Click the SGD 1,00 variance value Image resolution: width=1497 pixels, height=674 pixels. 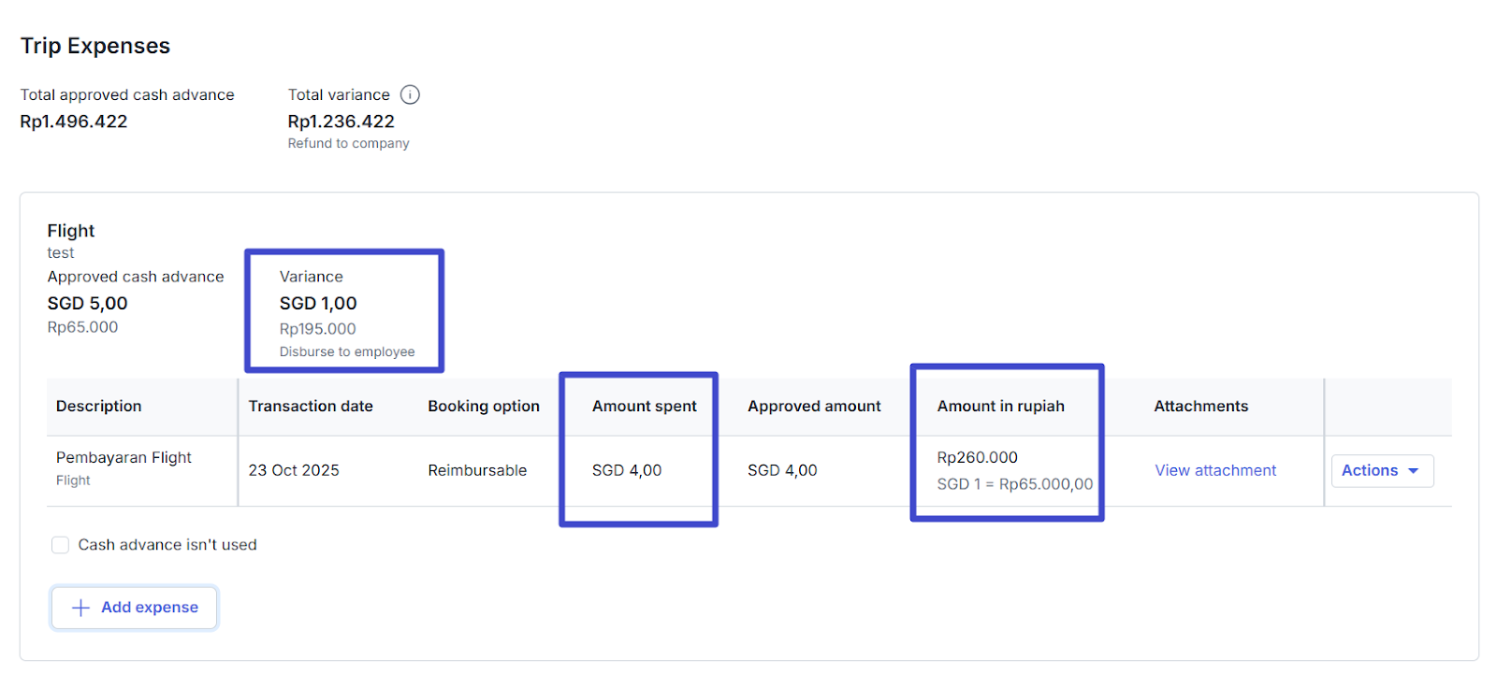pyautogui.click(x=318, y=304)
